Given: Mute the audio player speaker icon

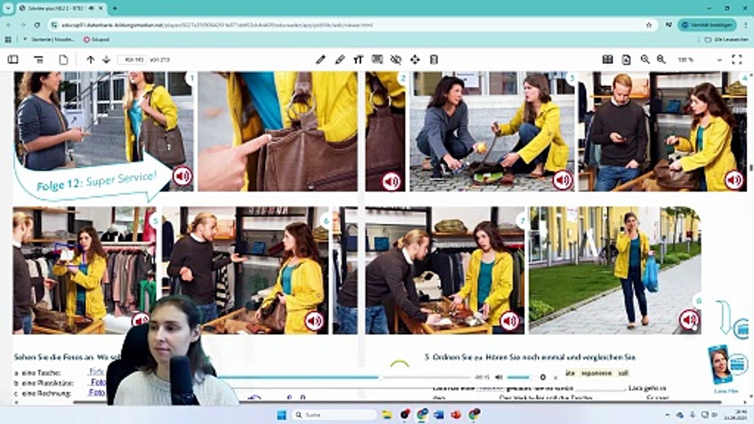Looking at the screenshot, I should coord(499,377).
